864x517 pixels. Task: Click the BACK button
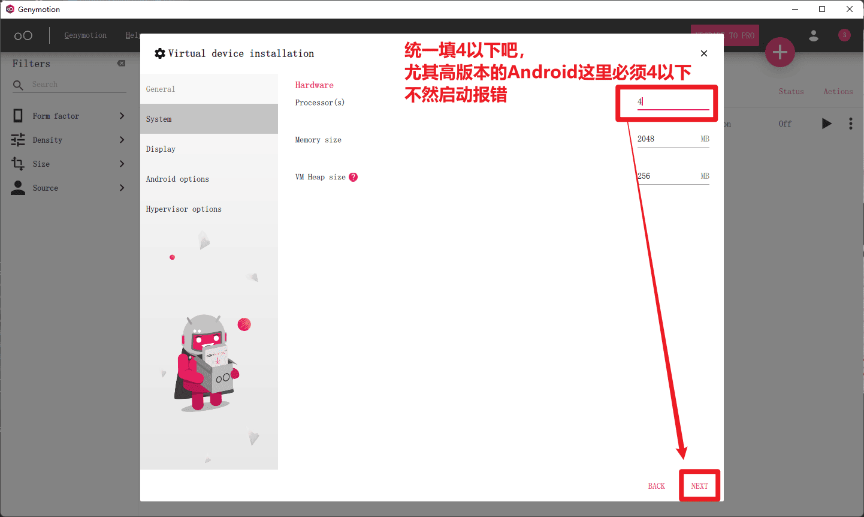coord(656,486)
